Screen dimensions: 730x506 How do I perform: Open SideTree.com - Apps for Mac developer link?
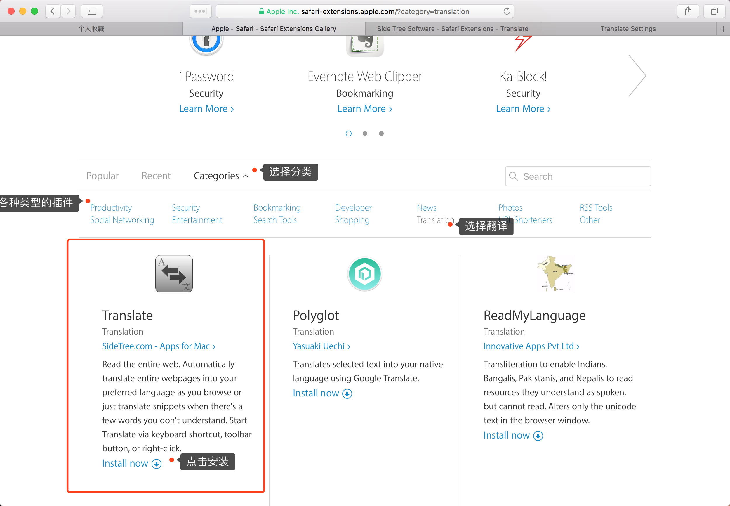click(159, 346)
